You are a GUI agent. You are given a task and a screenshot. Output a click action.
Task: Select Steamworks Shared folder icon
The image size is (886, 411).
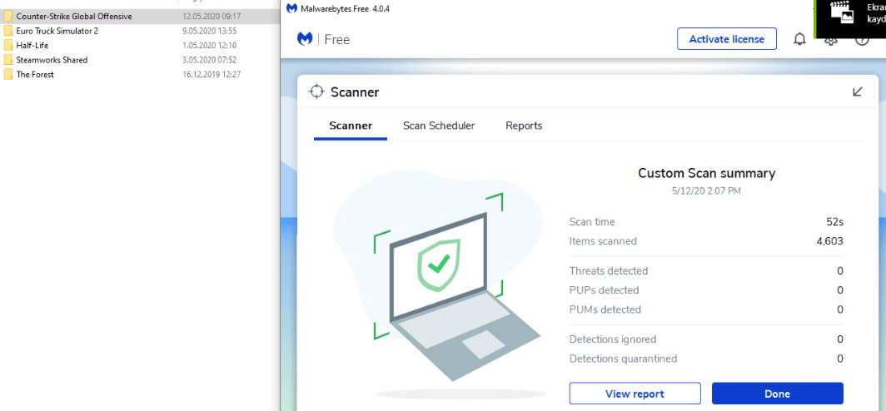click(x=8, y=60)
